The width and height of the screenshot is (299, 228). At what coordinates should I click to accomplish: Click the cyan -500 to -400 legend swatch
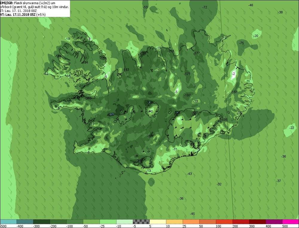pos(8,222)
